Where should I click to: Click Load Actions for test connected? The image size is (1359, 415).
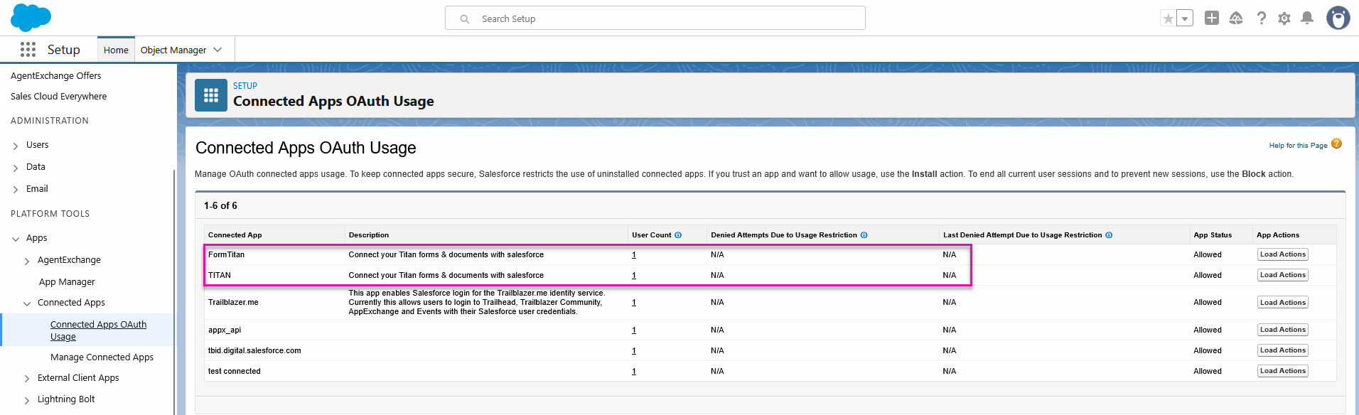tap(1283, 371)
